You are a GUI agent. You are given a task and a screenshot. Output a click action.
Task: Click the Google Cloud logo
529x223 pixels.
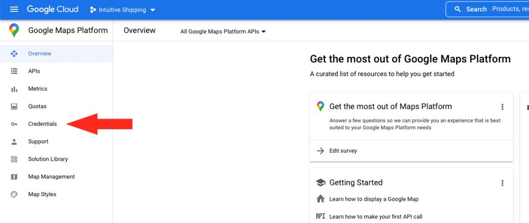coord(53,9)
